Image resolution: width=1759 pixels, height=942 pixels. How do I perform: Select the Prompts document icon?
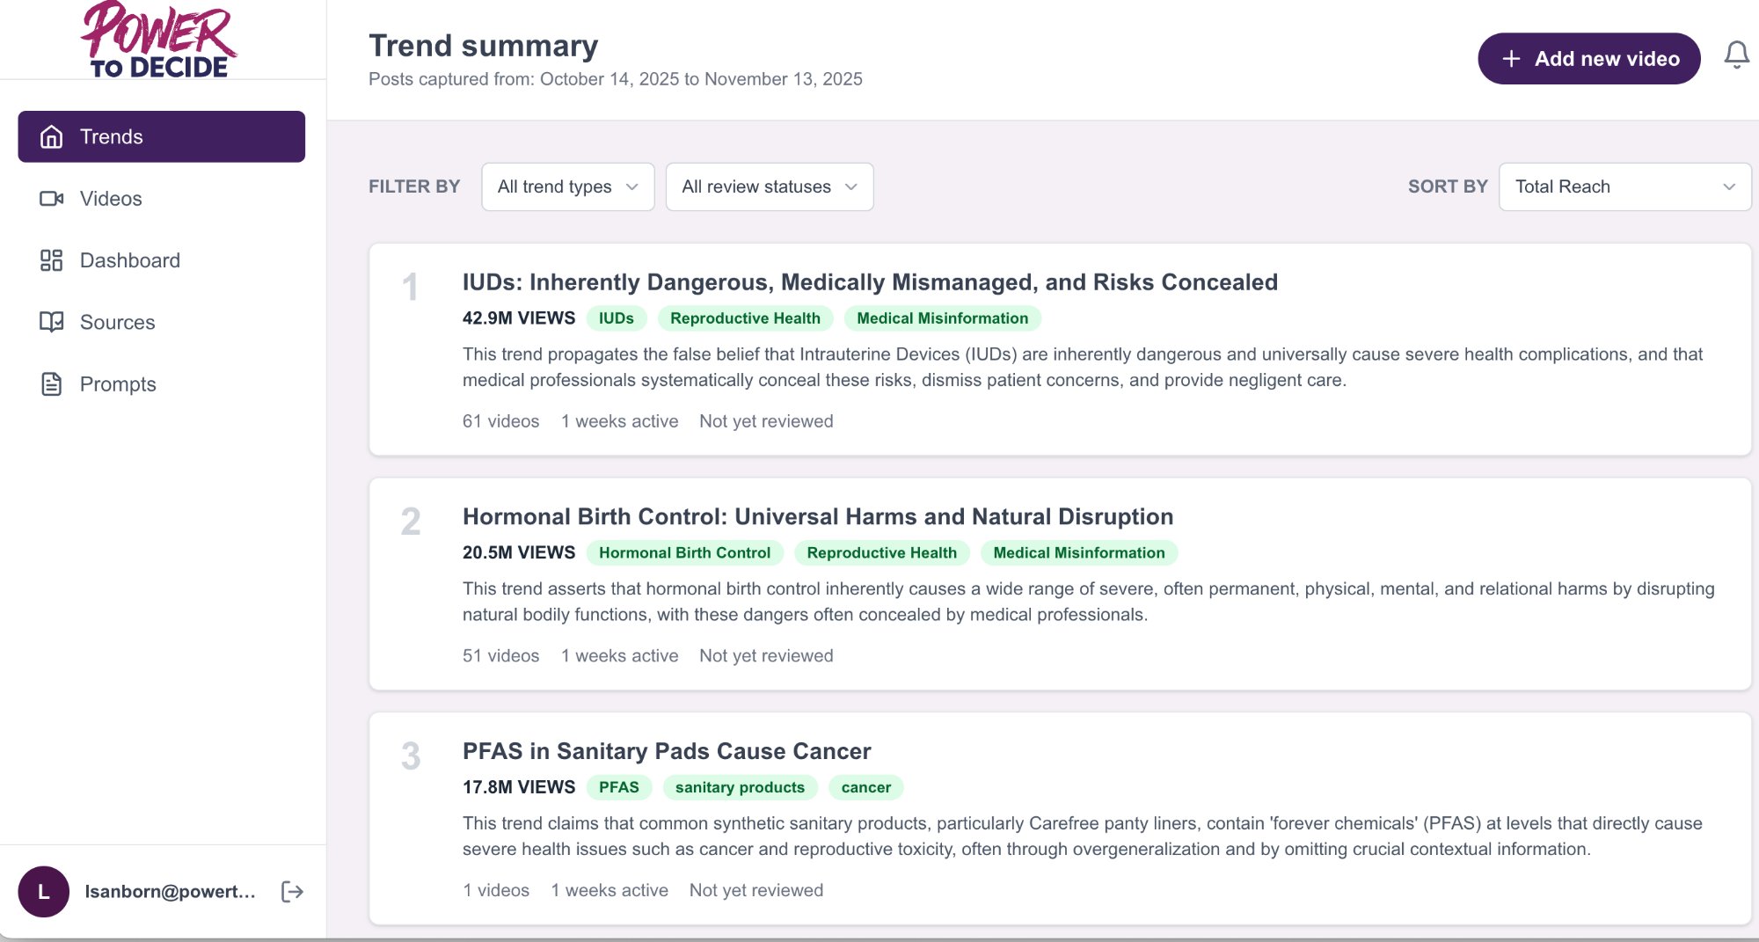click(51, 383)
